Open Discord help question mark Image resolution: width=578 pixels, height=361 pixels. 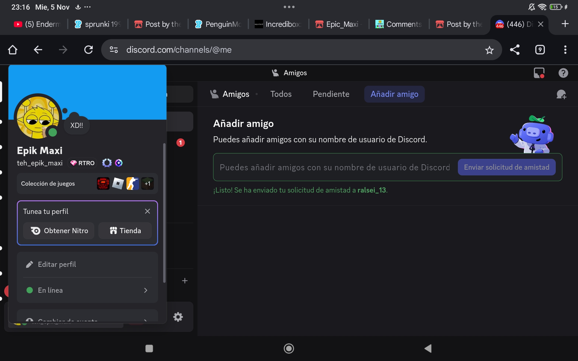(563, 73)
